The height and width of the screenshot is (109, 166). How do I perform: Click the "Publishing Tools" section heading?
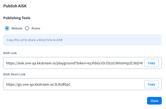tap(17, 18)
